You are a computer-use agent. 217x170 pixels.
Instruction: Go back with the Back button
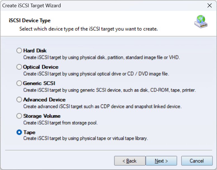(x=130, y=161)
